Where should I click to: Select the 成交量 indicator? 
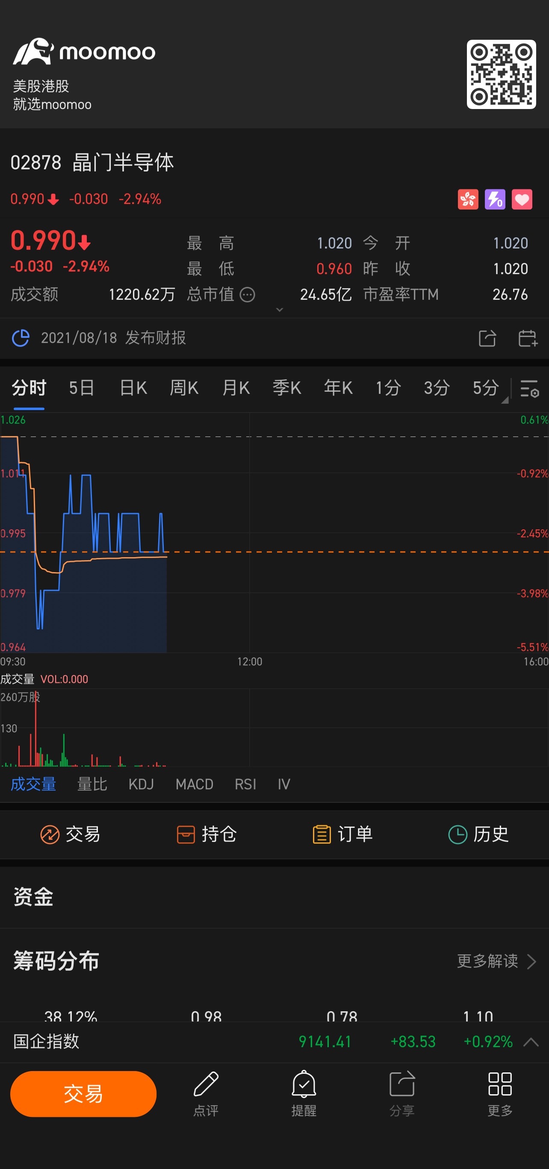pyautogui.click(x=33, y=784)
